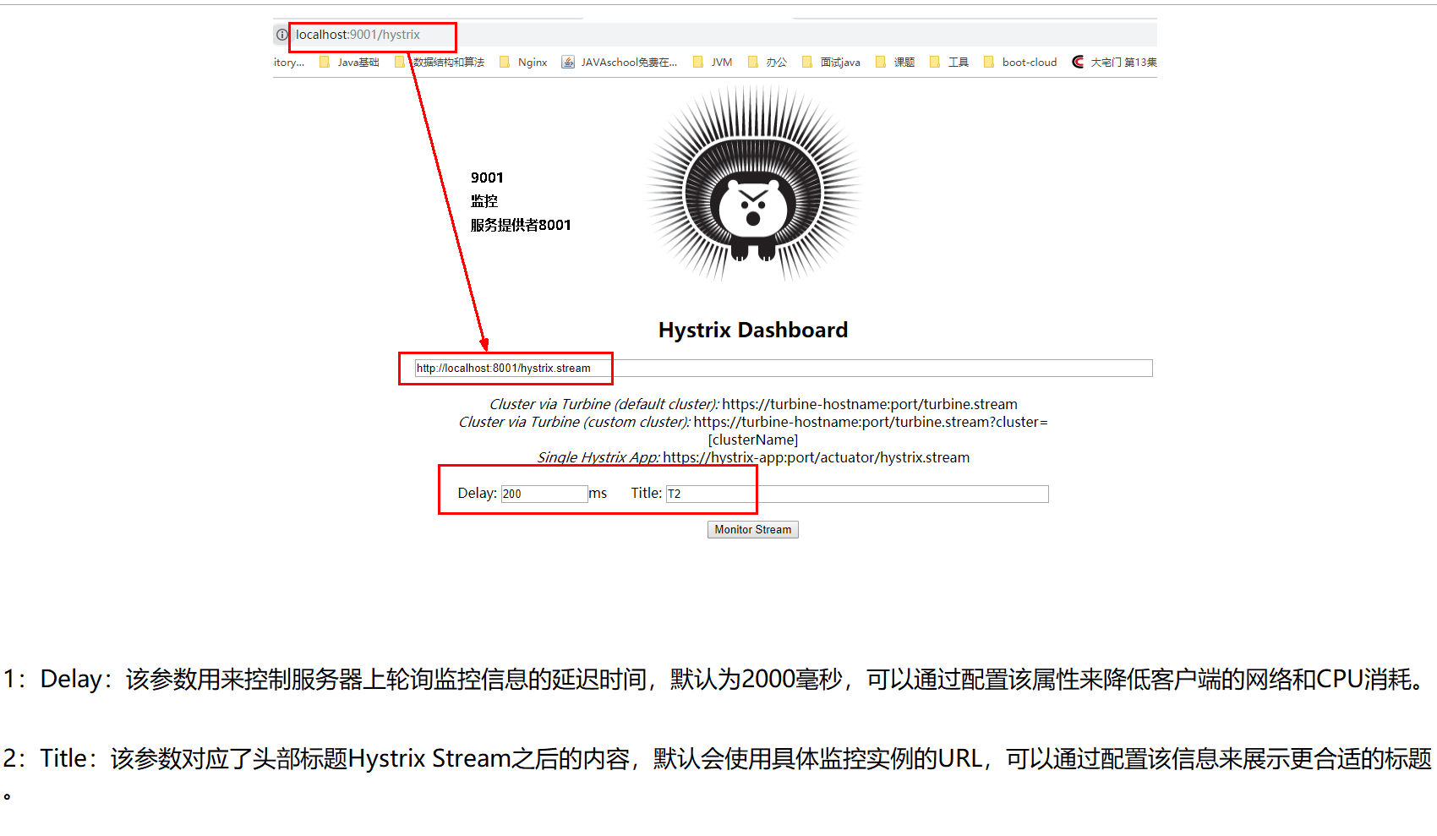Open the boot-cloud bookmark folder
Image resolution: width=1437 pixels, height=836 pixels.
coord(1020,63)
